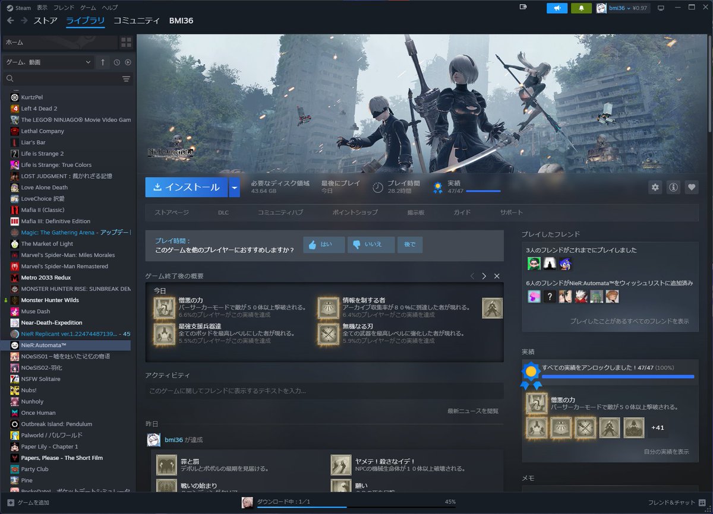Image resolution: width=713 pixels, height=514 pixels.
Task: Switch library to grid view icon
Action: (x=126, y=43)
